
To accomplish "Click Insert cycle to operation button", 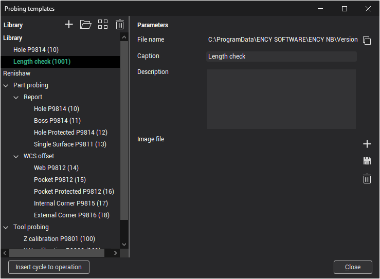I will click(x=49, y=267).
